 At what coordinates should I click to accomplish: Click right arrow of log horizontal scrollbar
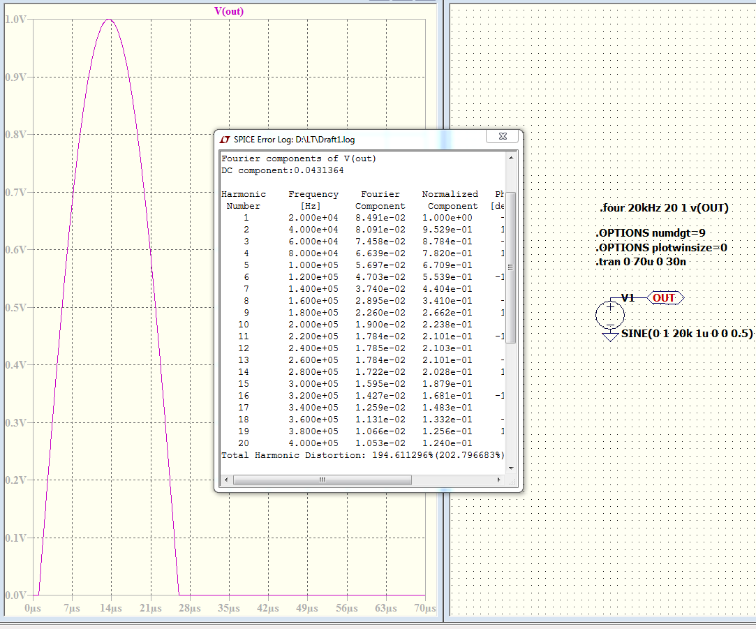coord(498,480)
